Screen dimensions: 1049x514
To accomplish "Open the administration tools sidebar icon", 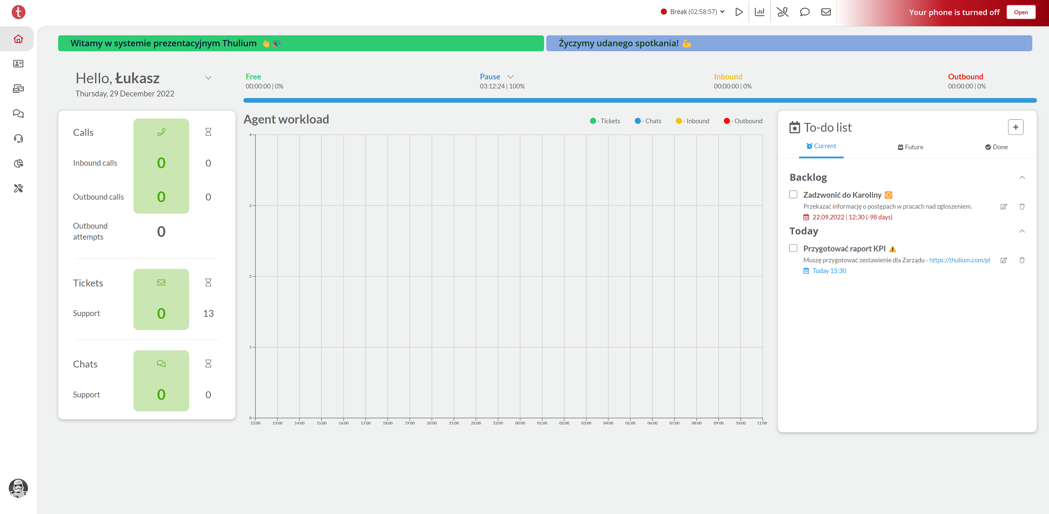I will click(18, 188).
